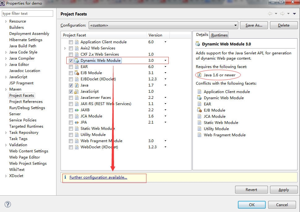Confirm with the OK button
This screenshot has width=300, height=212.
[x=252, y=205]
